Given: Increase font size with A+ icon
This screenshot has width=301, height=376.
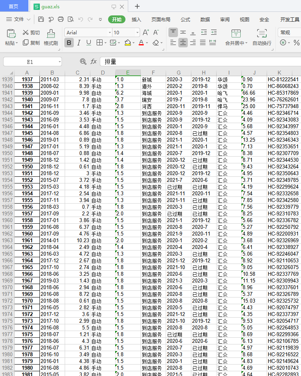Looking at the screenshot, I should [x=146, y=32].
